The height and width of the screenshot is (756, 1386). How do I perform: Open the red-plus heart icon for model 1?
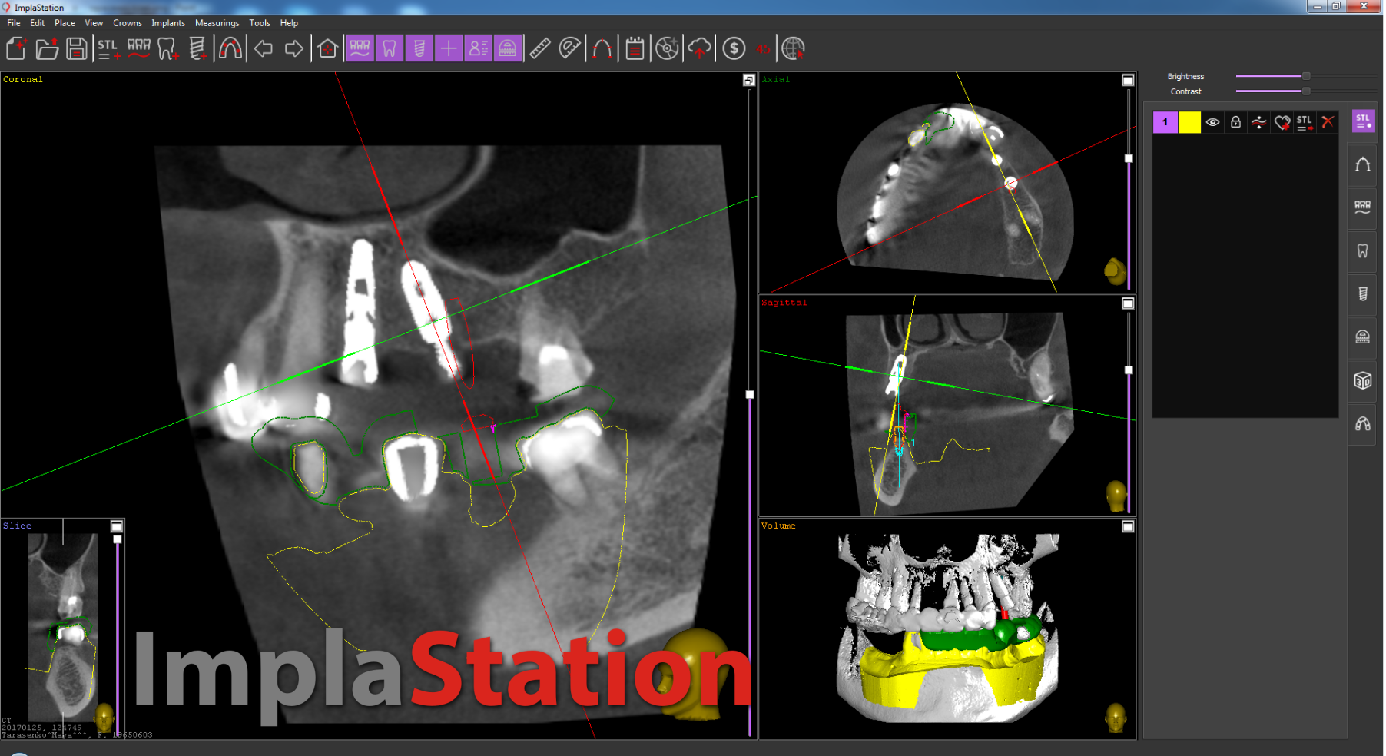[1282, 123]
